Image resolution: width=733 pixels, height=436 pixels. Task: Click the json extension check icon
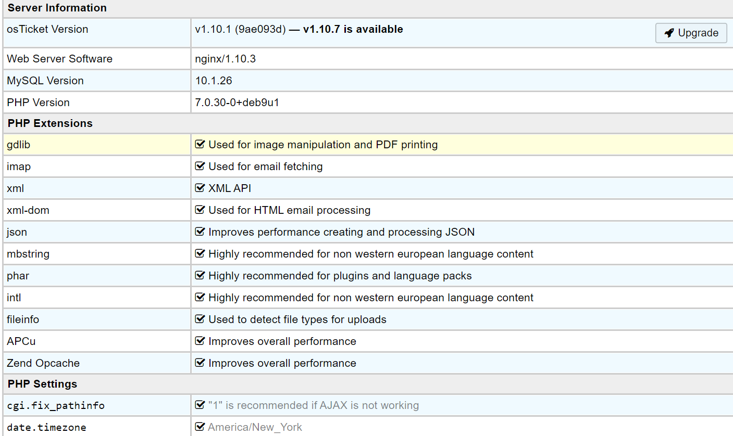click(200, 232)
